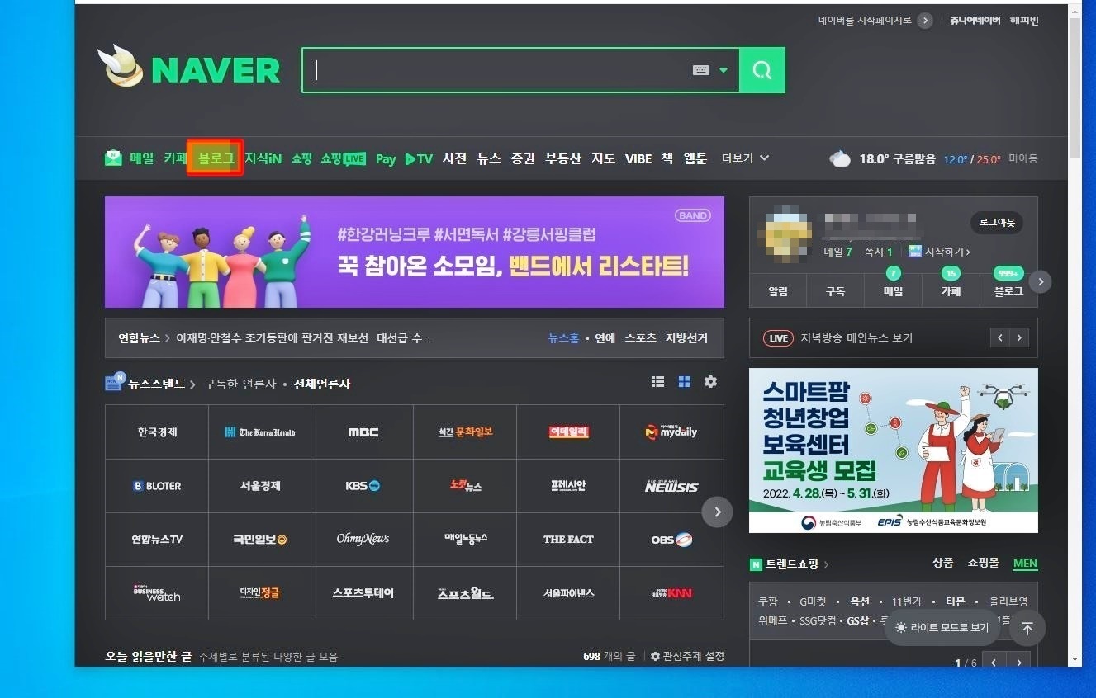
Task: Open 카페 in the service menu
Action: (x=175, y=158)
